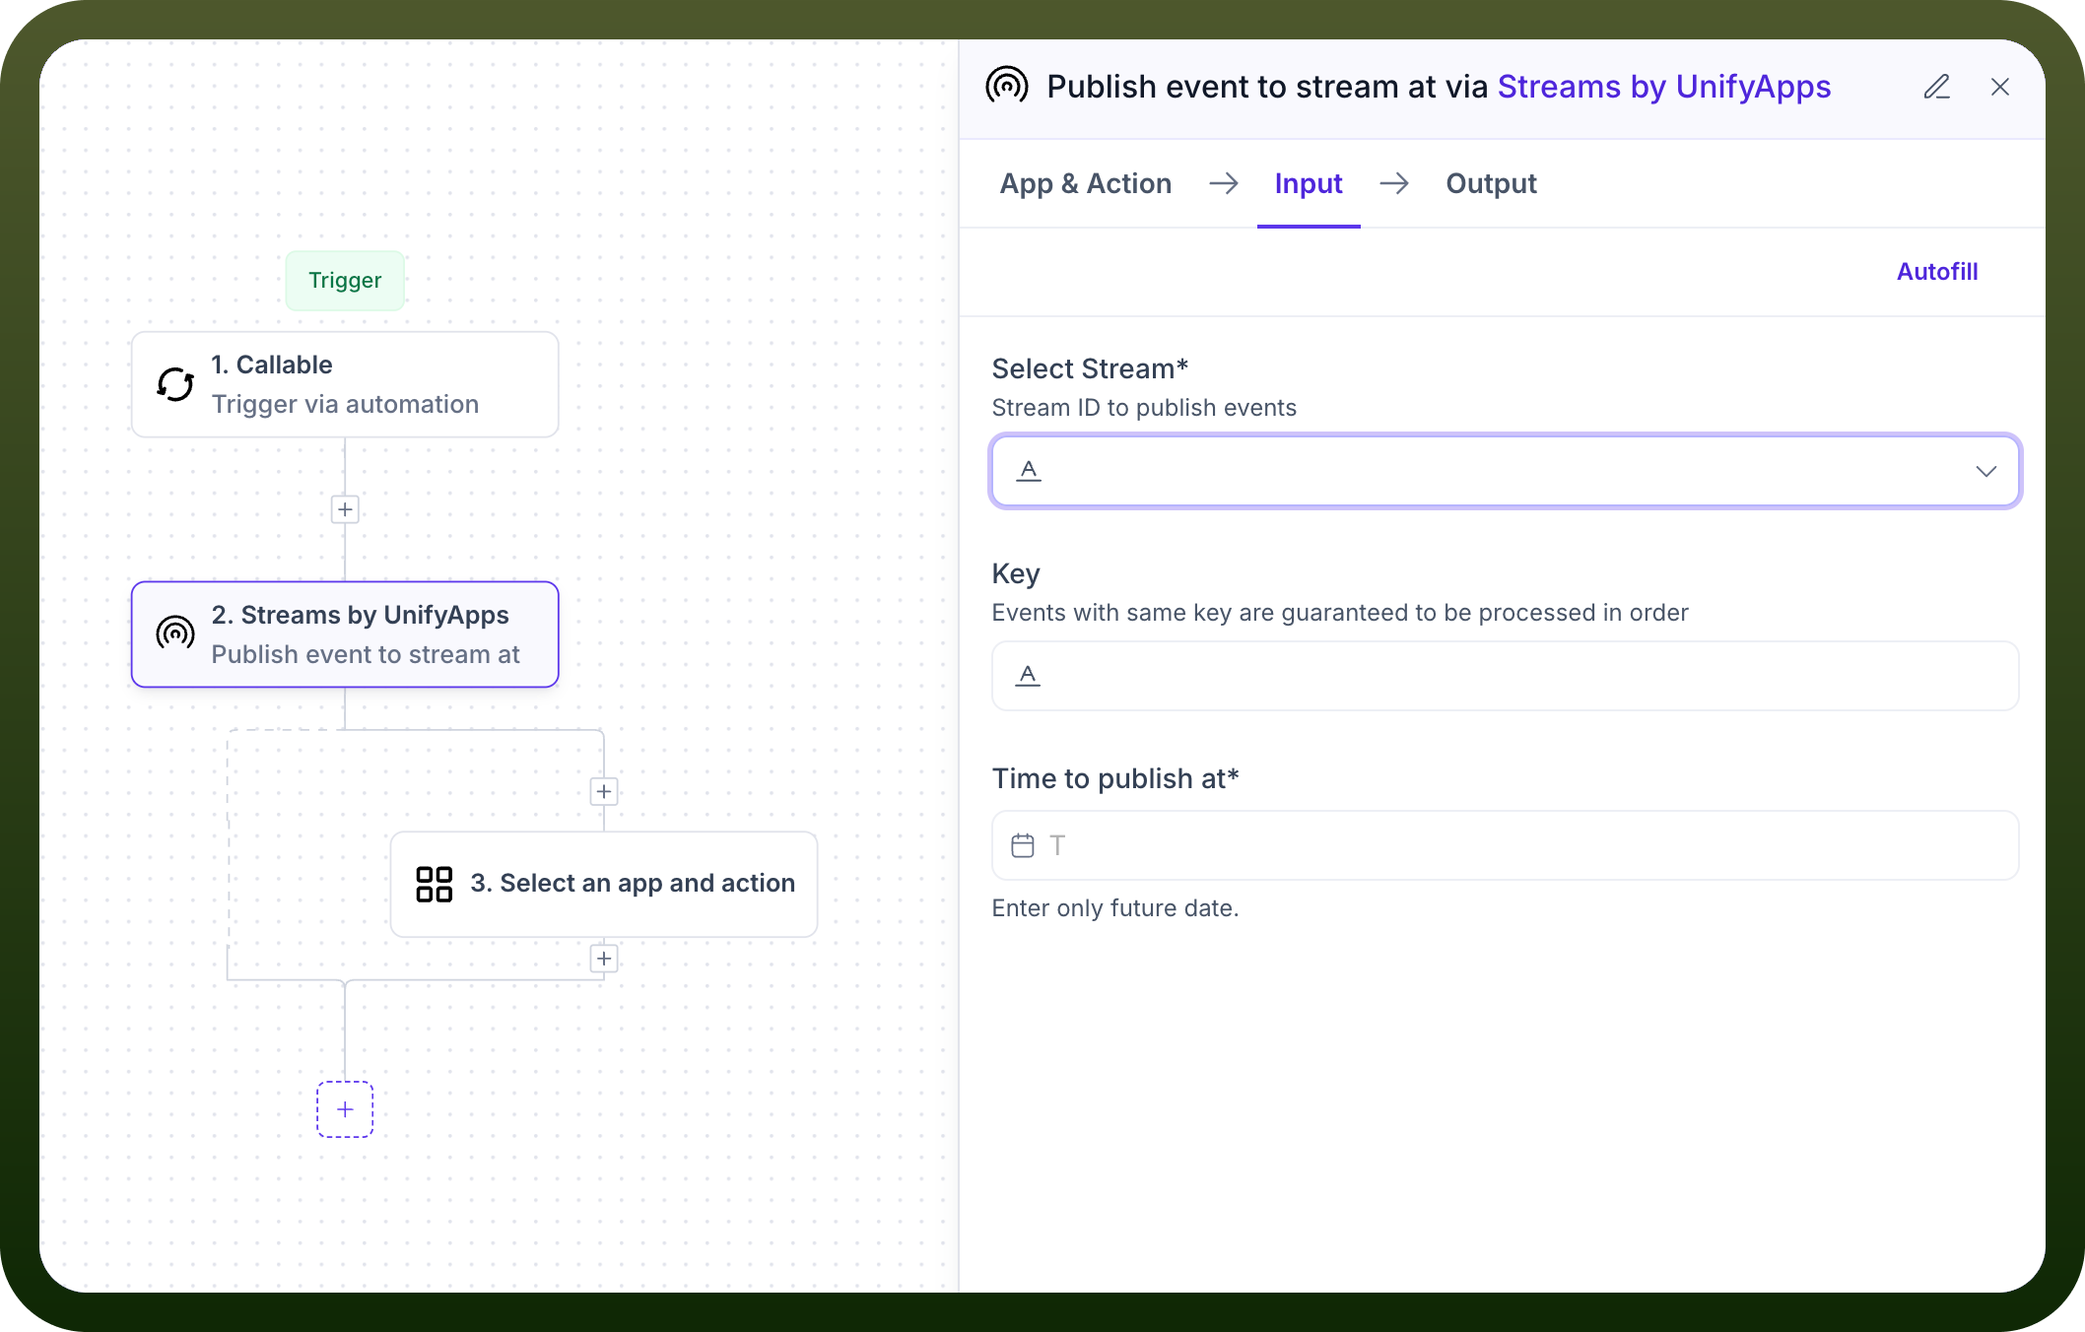Click the Autofill link
The height and width of the screenshot is (1332, 2085).
pos(1937,271)
